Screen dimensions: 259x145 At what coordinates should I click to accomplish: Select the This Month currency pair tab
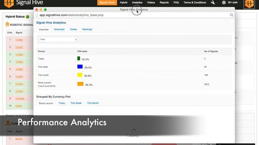coord(93,103)
